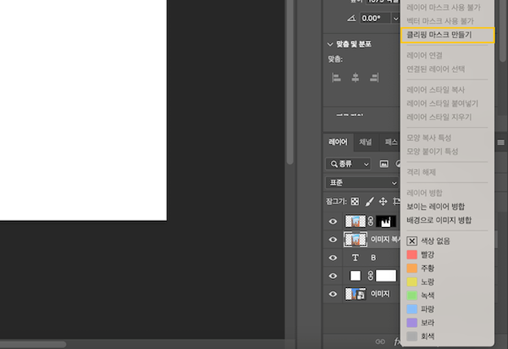508x349 pixels.
Task: Select the black mask thumbnail on top layer
Action: pos(385,221)
